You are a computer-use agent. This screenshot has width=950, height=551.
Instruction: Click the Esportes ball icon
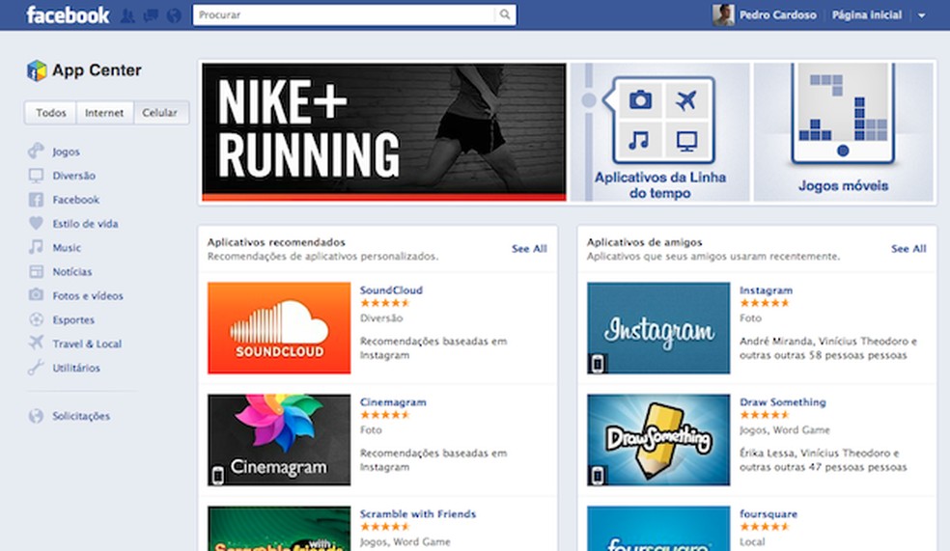tap(37, 319)
